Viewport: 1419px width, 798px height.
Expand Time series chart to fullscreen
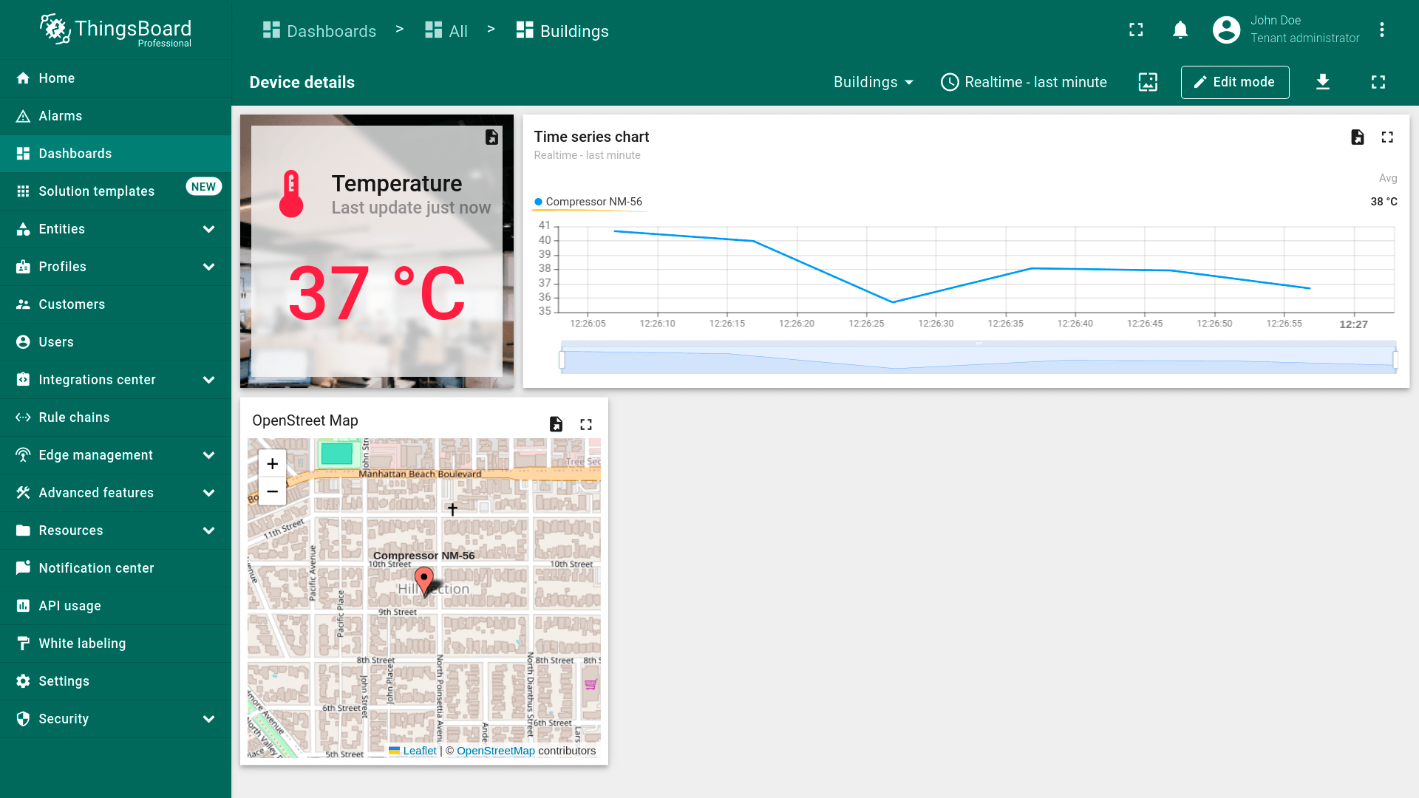click(x=1387, y=137)
